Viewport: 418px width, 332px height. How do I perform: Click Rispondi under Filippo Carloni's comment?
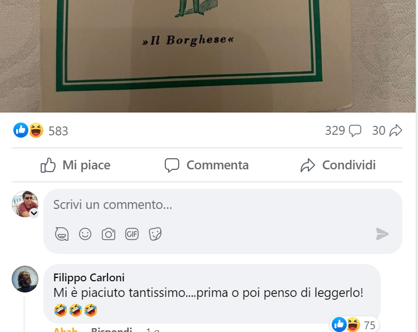[x=111, y=329]
